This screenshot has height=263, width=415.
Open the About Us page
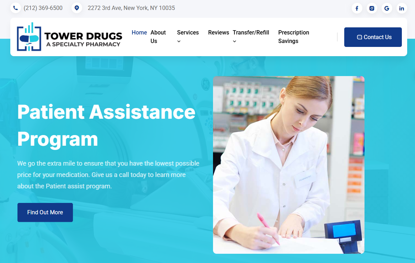point(158,37)
